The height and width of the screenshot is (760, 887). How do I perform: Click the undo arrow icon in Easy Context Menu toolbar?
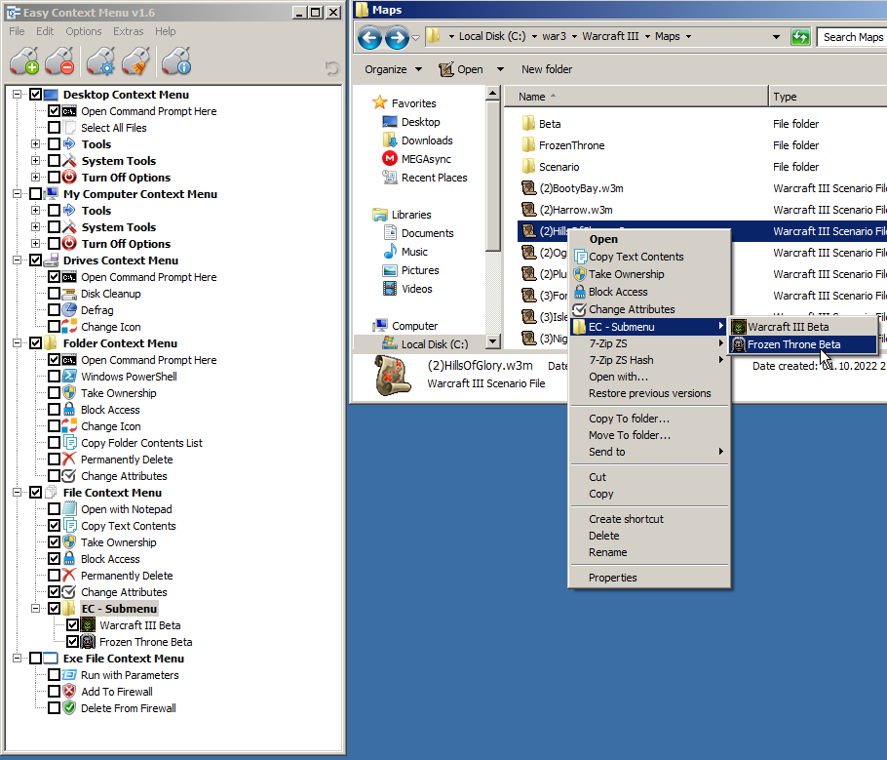coord(332,68)
